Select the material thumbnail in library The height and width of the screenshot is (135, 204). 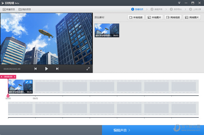coord(107,31)
